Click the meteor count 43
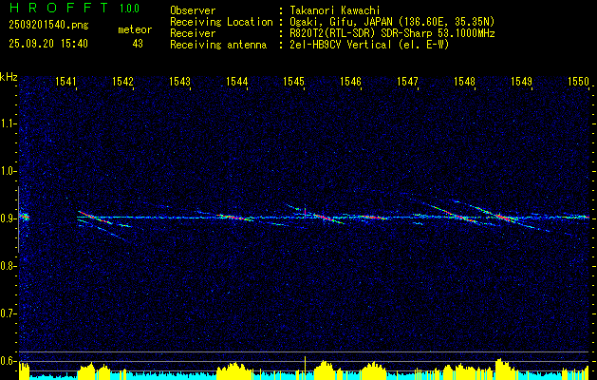597x380 pixels. [138, 44]
